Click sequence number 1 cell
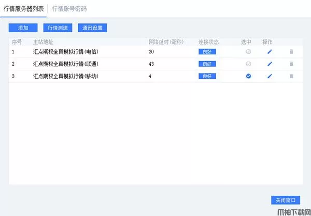 click(x=13, y=52)
